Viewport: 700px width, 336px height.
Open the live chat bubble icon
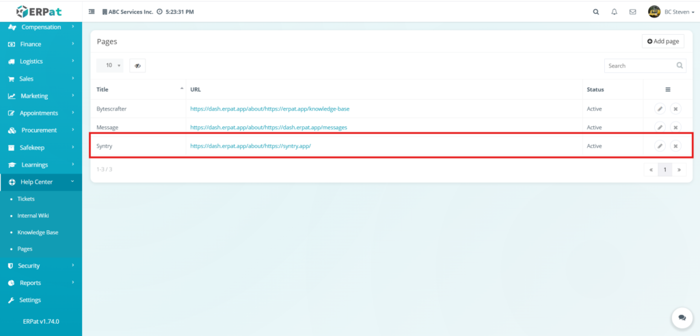pyautogui.click(x=682, y=318)
